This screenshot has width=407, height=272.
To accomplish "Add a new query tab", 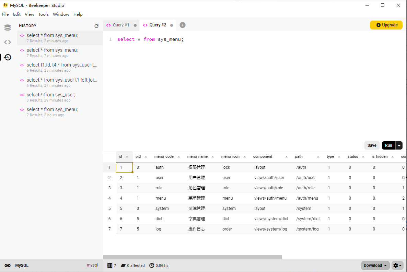I will coord(183,25).
